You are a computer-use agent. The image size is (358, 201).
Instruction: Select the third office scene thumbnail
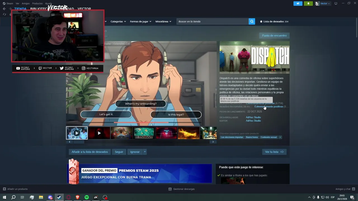click(x=121, y=133)
